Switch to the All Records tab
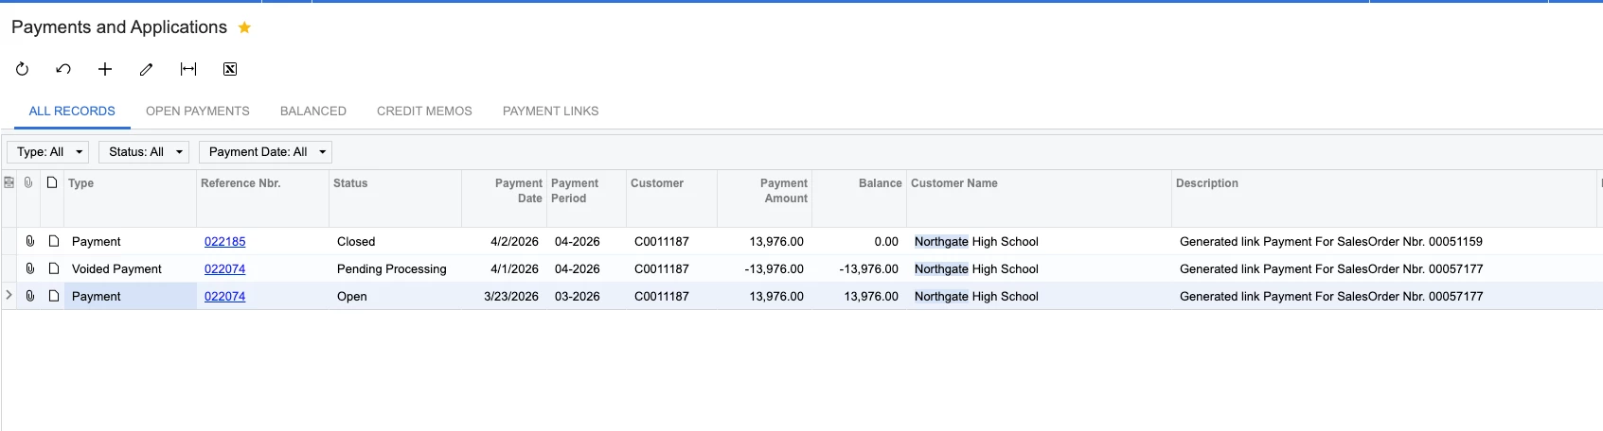1603x431 pixels. pos(72,111)
